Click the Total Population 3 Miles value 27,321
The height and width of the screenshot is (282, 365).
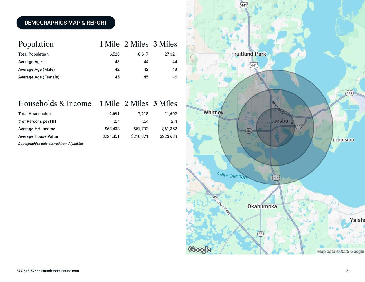tap(170, 54)
